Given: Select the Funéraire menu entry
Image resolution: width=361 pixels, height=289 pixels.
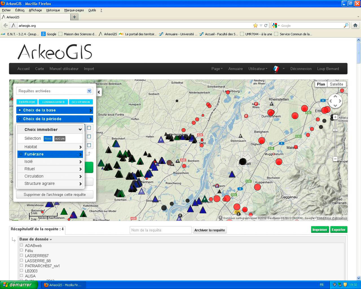Looking at the screenshot, I should click(x=50, y=154).
